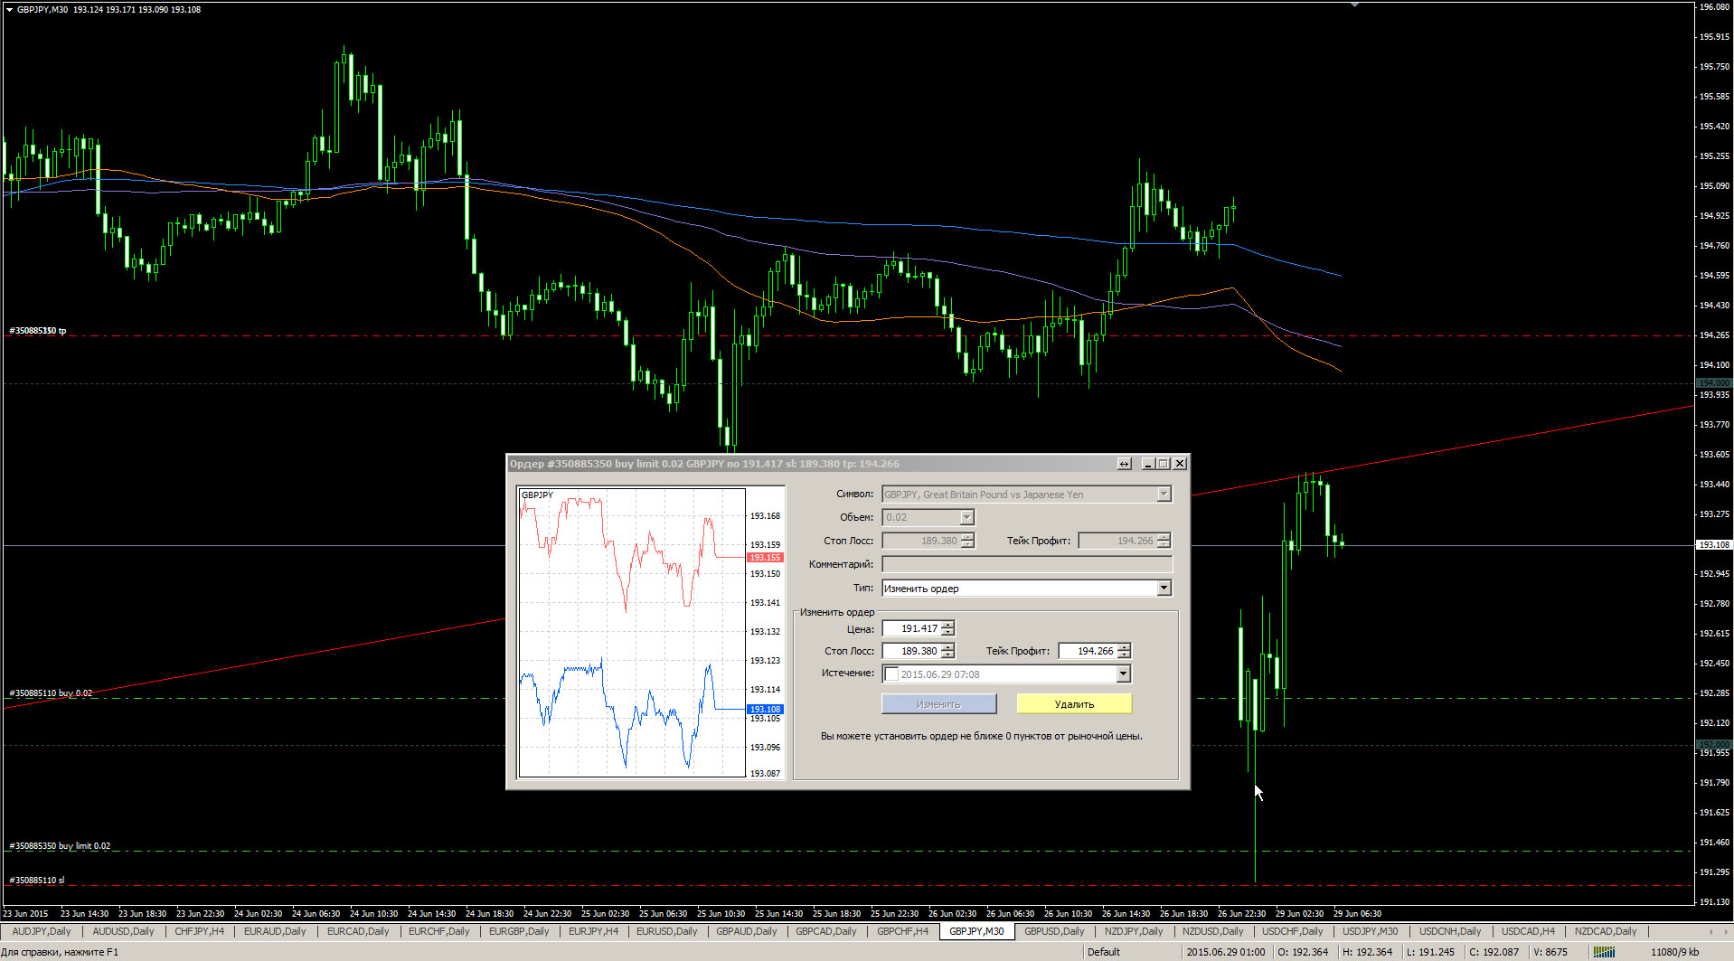The image size is (1734, 961).
Task: Click the #350885350 buy limit 0.02 label
Action: pos(60,846)
